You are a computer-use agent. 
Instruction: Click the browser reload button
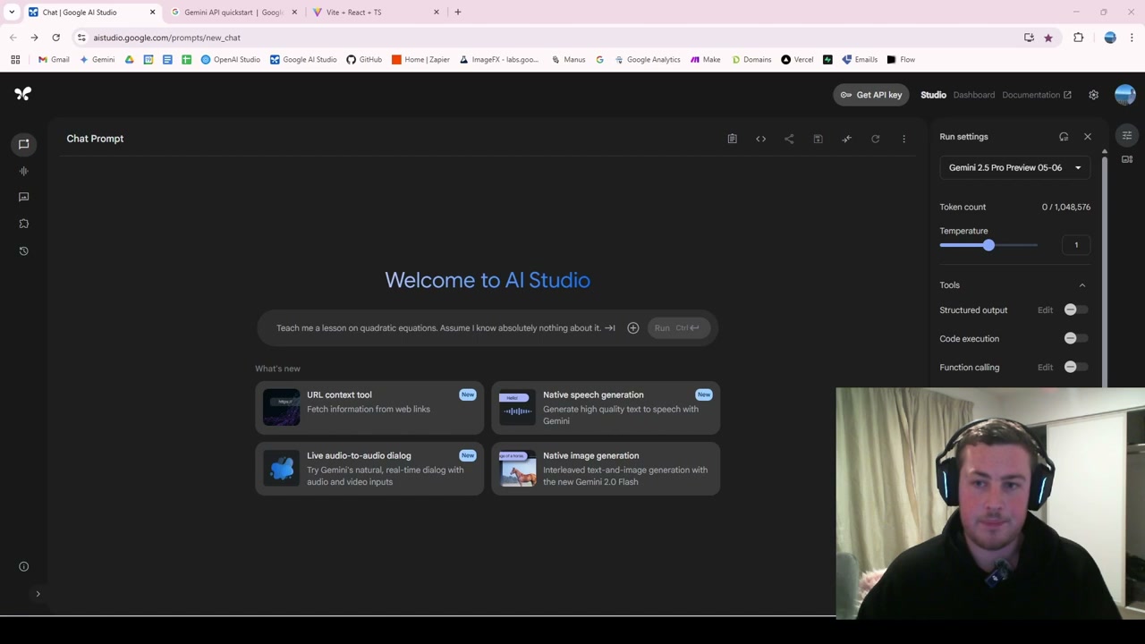tap(55, 38)
